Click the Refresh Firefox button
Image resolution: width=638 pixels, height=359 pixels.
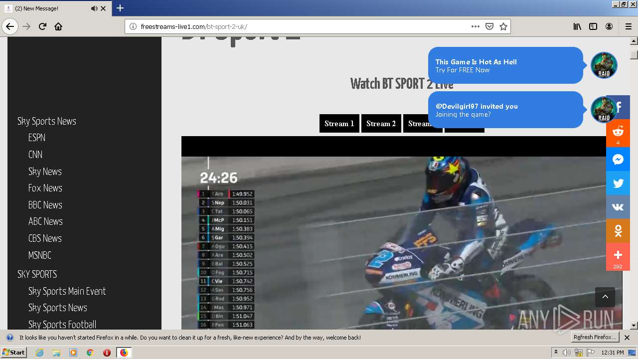595,338
